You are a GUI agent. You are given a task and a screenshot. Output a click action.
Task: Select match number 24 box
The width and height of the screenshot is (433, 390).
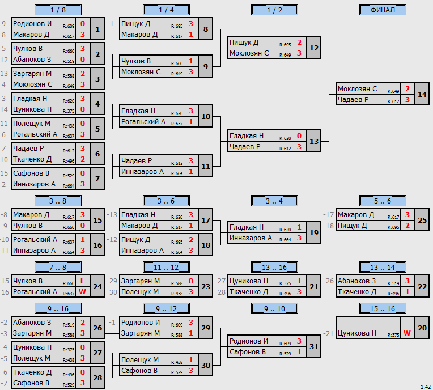(97, 286)
